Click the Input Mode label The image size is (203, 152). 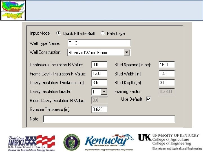click(40, 33)
